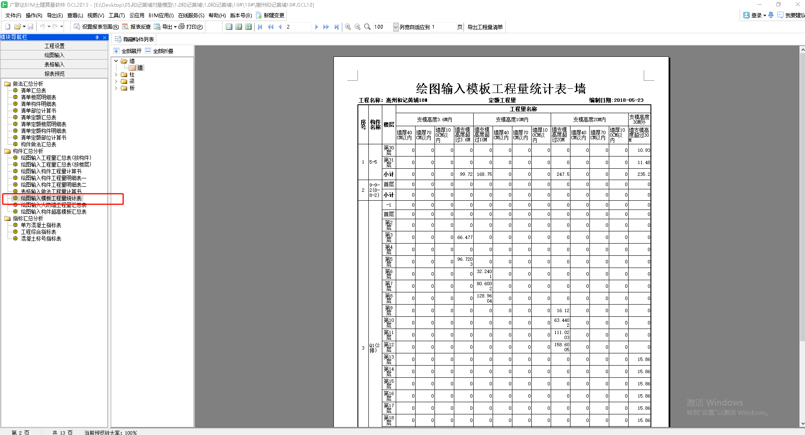Jump to the last report page
Image resolution: width=805 pixels, height=435 pixels.
tap(336, 27)
